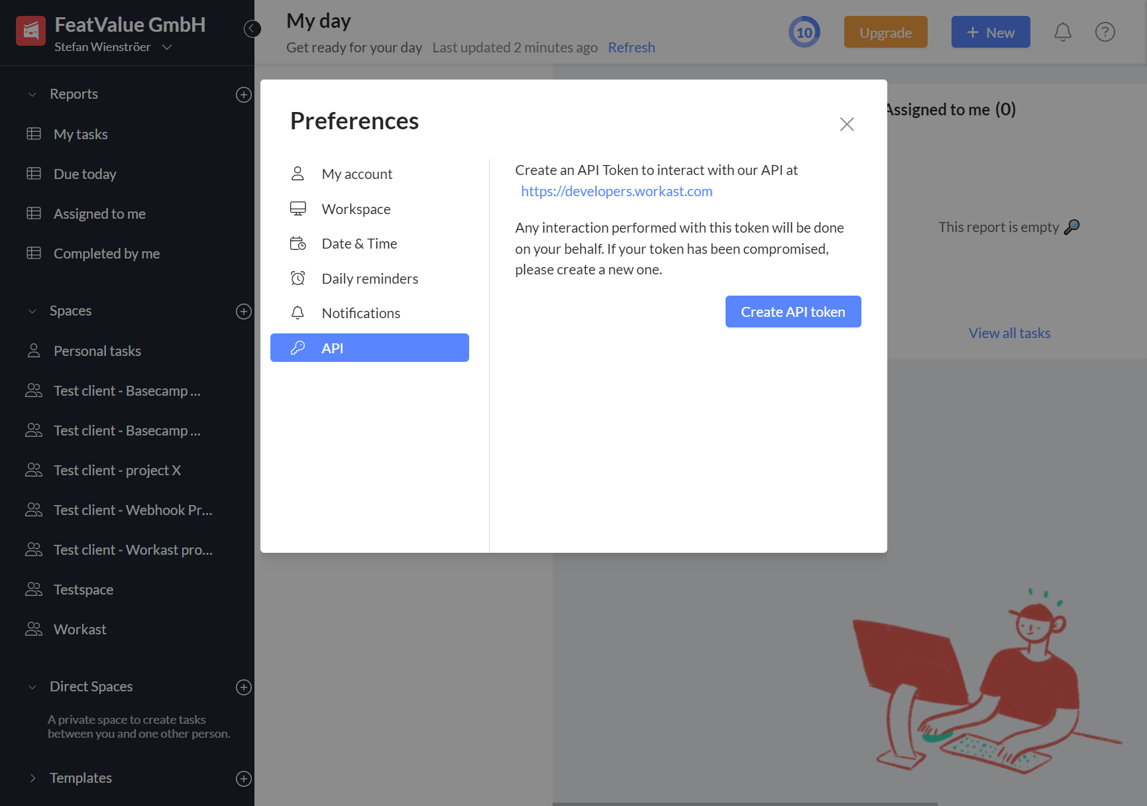Open the Workspace preferences tab
This screenshot has height=806, width=1147.
[356, 209]
